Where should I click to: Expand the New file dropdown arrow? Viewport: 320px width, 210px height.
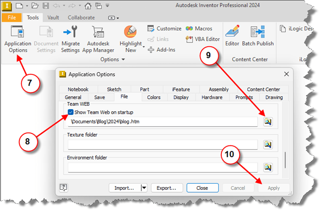point(27,6)
